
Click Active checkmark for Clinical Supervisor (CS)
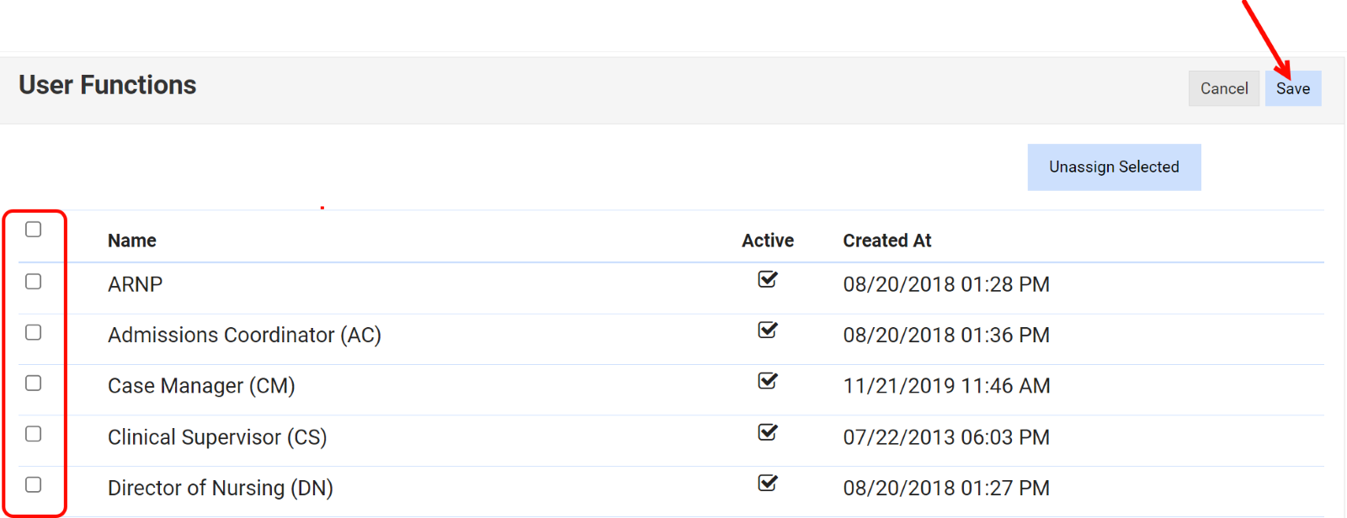pos(767,432)
